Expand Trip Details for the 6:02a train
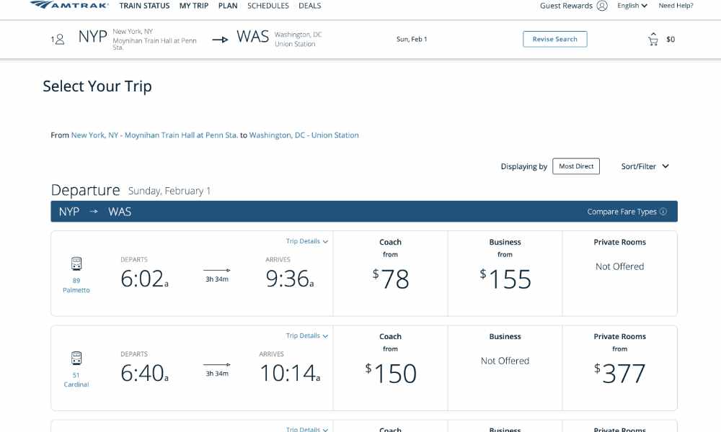 (306, 241)
